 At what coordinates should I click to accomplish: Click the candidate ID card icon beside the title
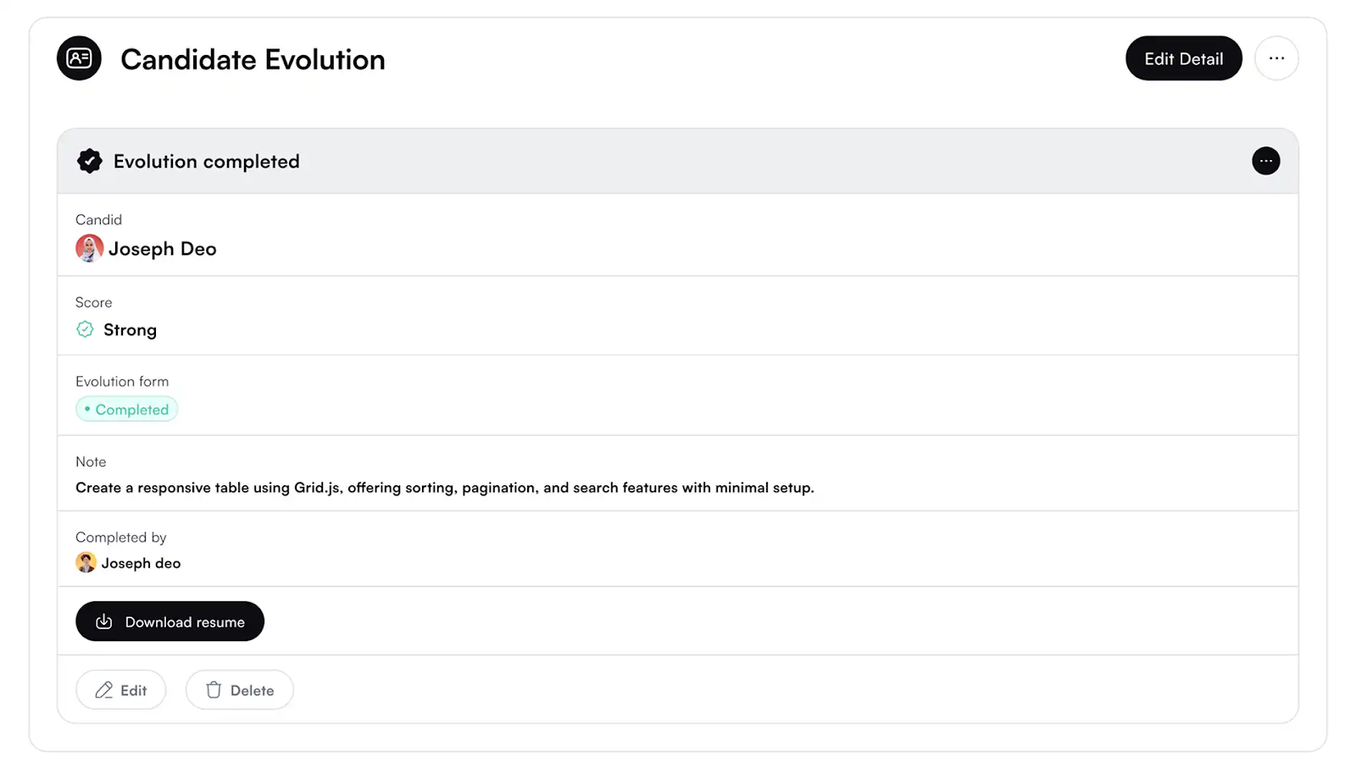[79, 58]
